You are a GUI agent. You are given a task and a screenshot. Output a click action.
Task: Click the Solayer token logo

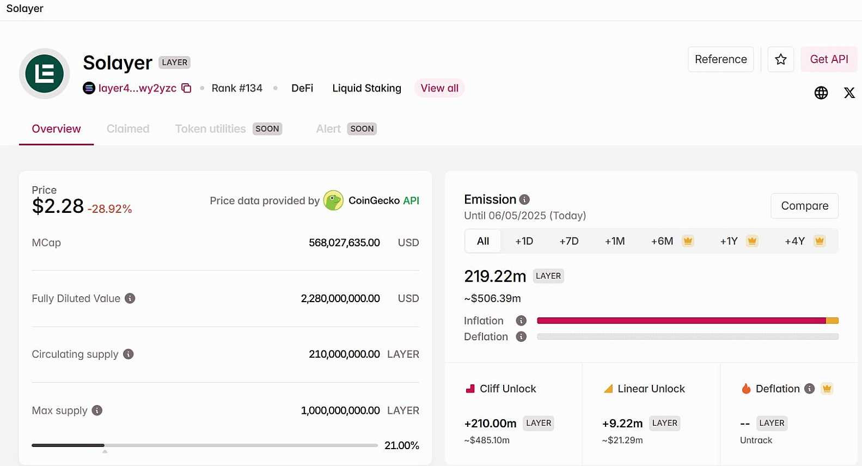coord(45,73)
